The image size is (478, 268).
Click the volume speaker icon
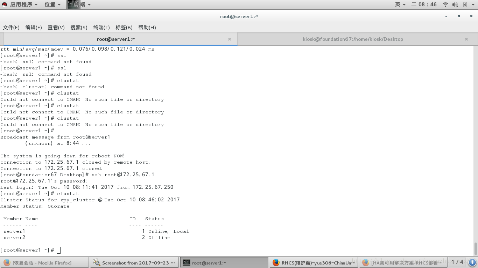pos(455,5)
